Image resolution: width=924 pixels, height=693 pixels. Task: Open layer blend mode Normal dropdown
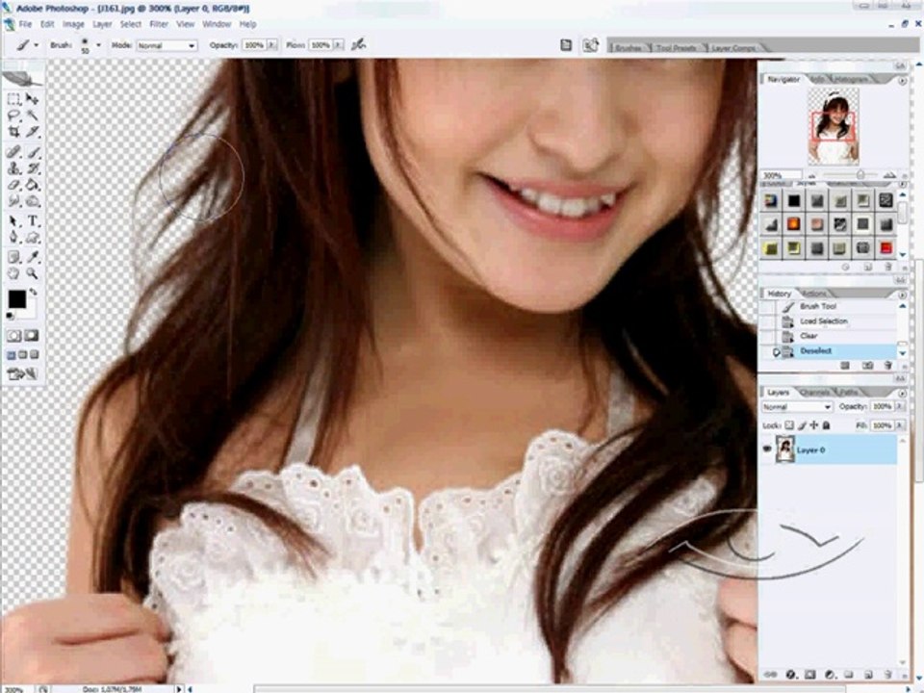[x=797, y=406]
